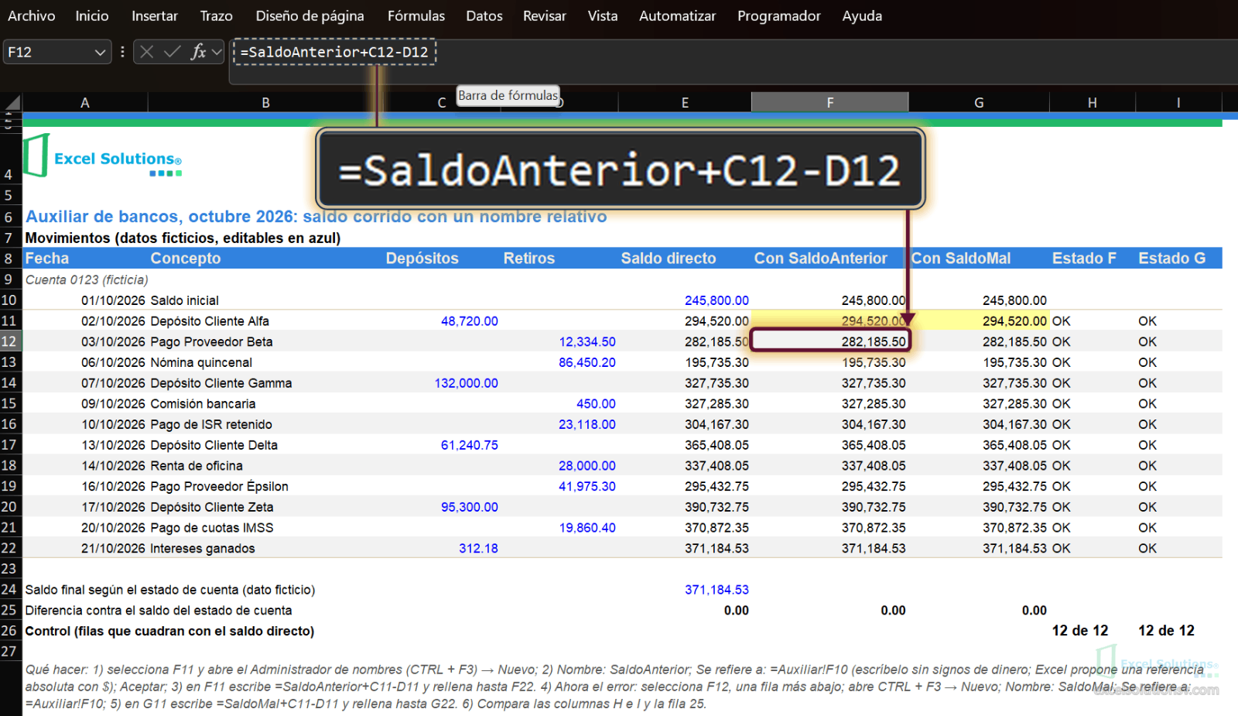Viewport: 1238px width, 716px height.
Task: Switch to the Vista tab
Action: coord(603,15)
